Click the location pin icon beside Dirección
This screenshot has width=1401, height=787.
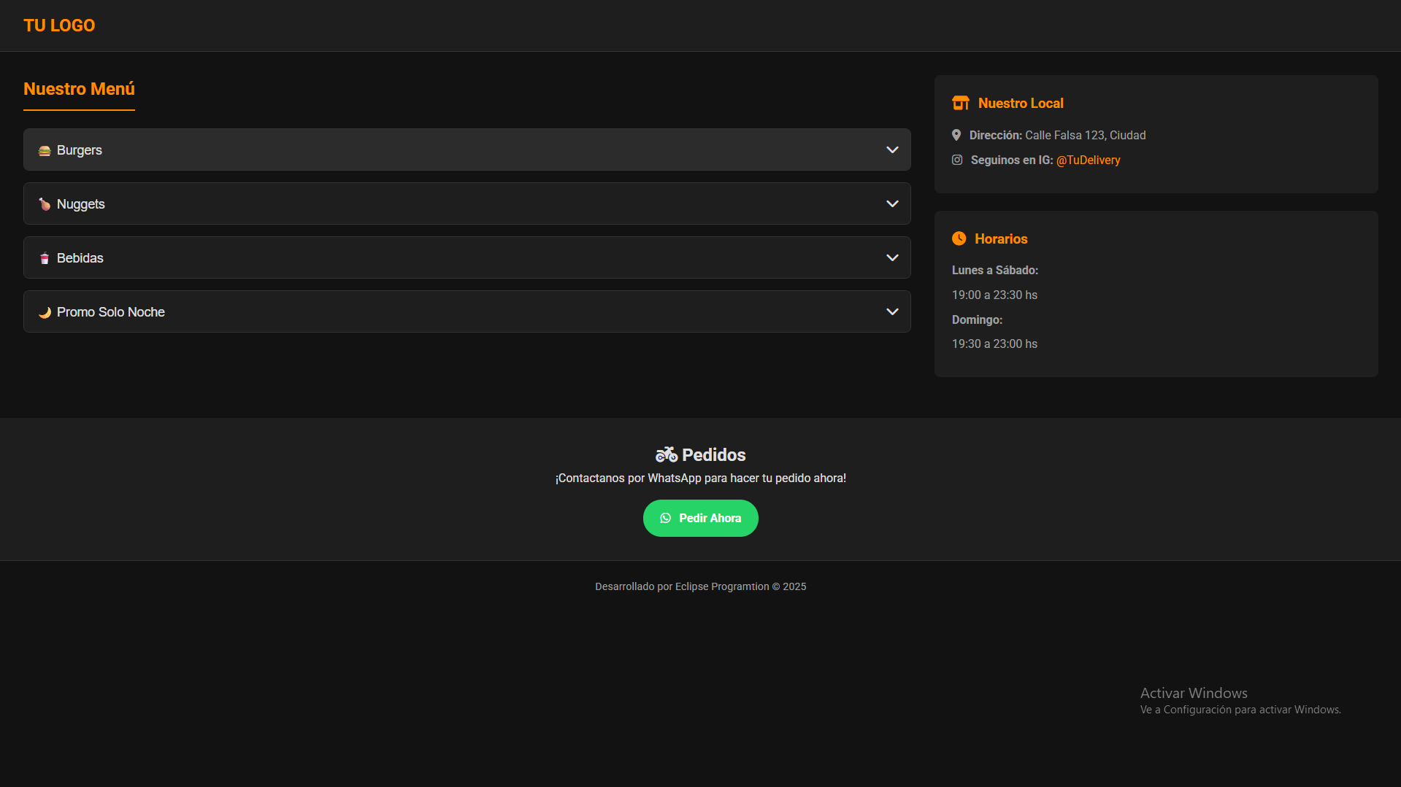[x=956, y=136]
